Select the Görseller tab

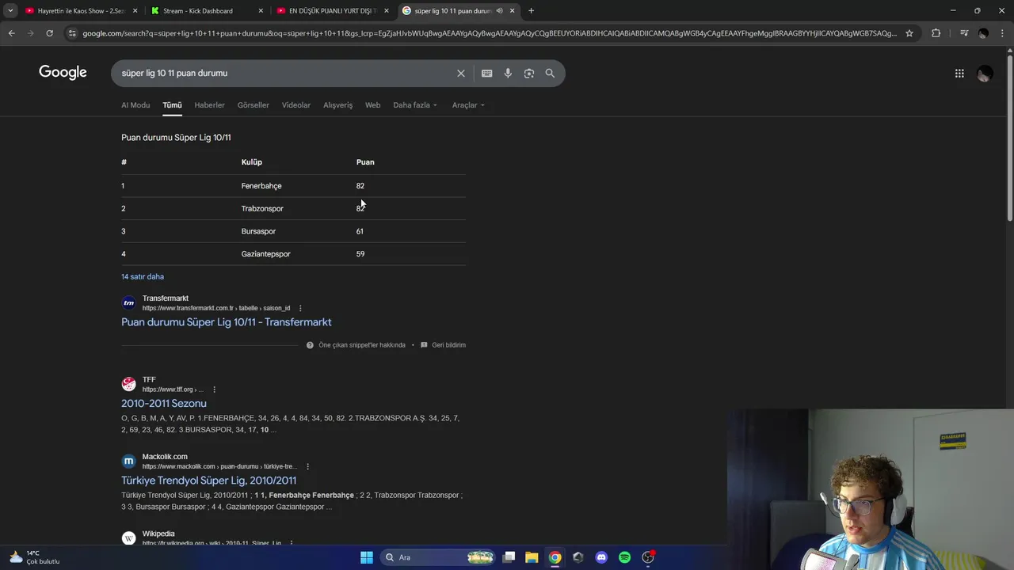[253, 105]
